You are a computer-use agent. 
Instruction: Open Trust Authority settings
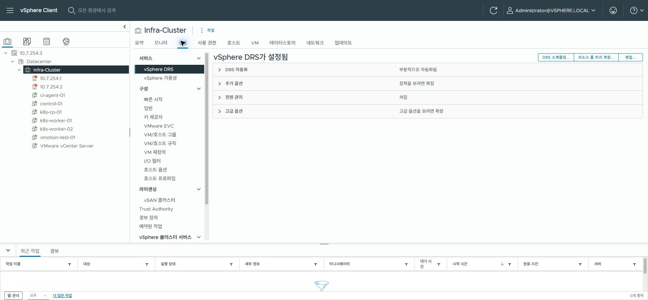coord(156,209)
